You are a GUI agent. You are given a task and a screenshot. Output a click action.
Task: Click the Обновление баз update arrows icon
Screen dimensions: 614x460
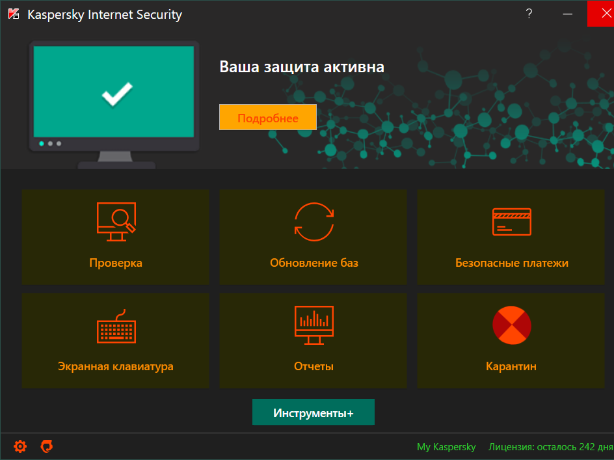314,221
